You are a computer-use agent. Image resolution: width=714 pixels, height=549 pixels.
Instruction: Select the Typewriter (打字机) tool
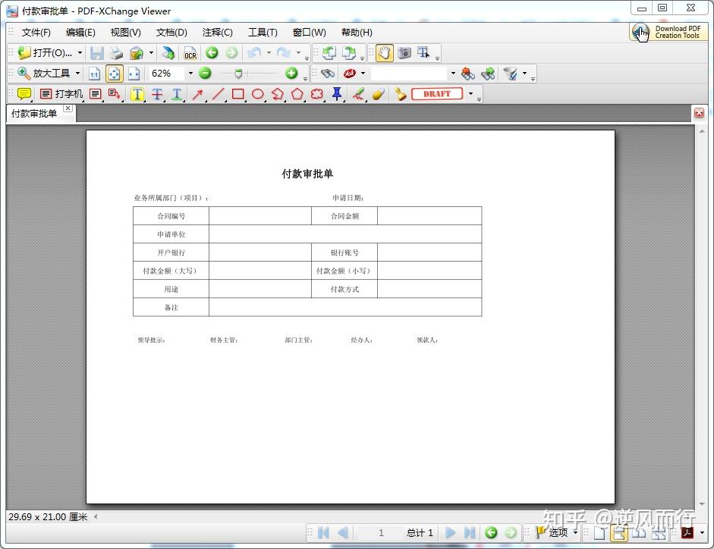click(x=61, y=94)
